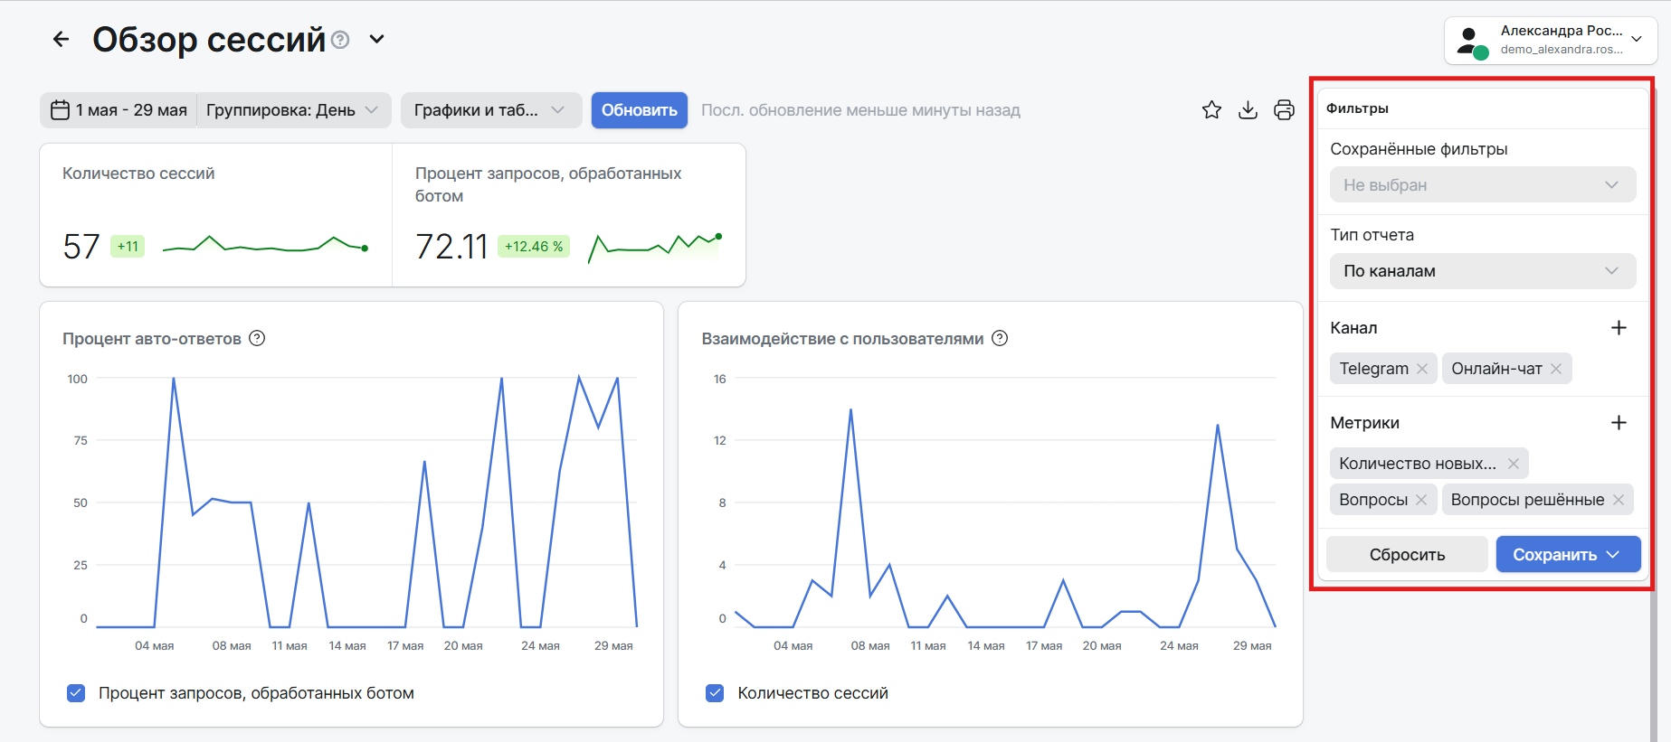Uncheck Процент запросов, обработанных ботом checkbox
Screen dimensions: 1671x742
[76, 693]
